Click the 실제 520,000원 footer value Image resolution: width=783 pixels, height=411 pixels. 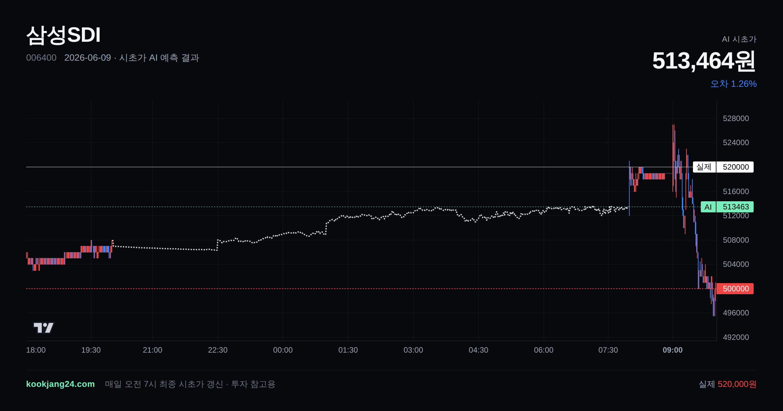tap(728, 384)
